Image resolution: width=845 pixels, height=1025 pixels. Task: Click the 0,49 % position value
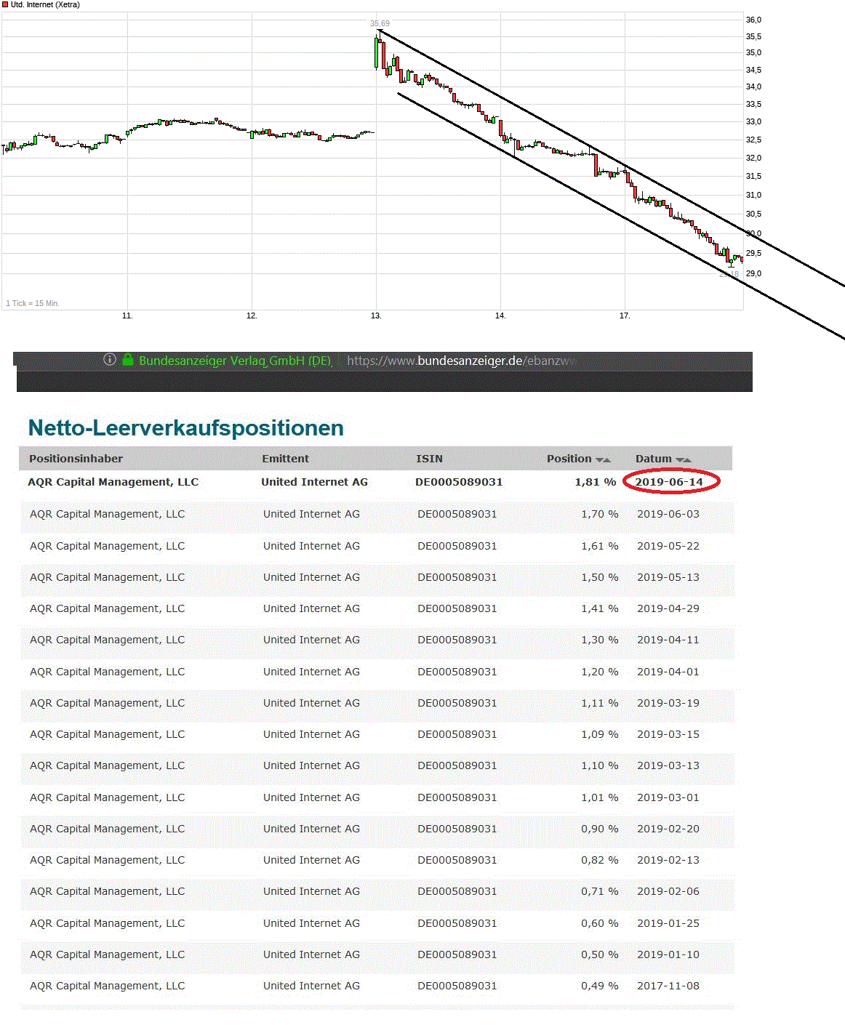tap(600, 986)
